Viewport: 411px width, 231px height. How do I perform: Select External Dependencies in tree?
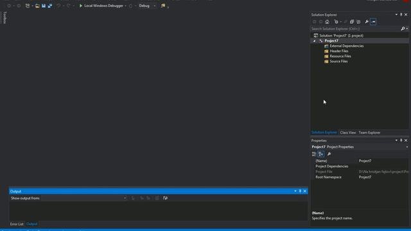pos(347,46)
